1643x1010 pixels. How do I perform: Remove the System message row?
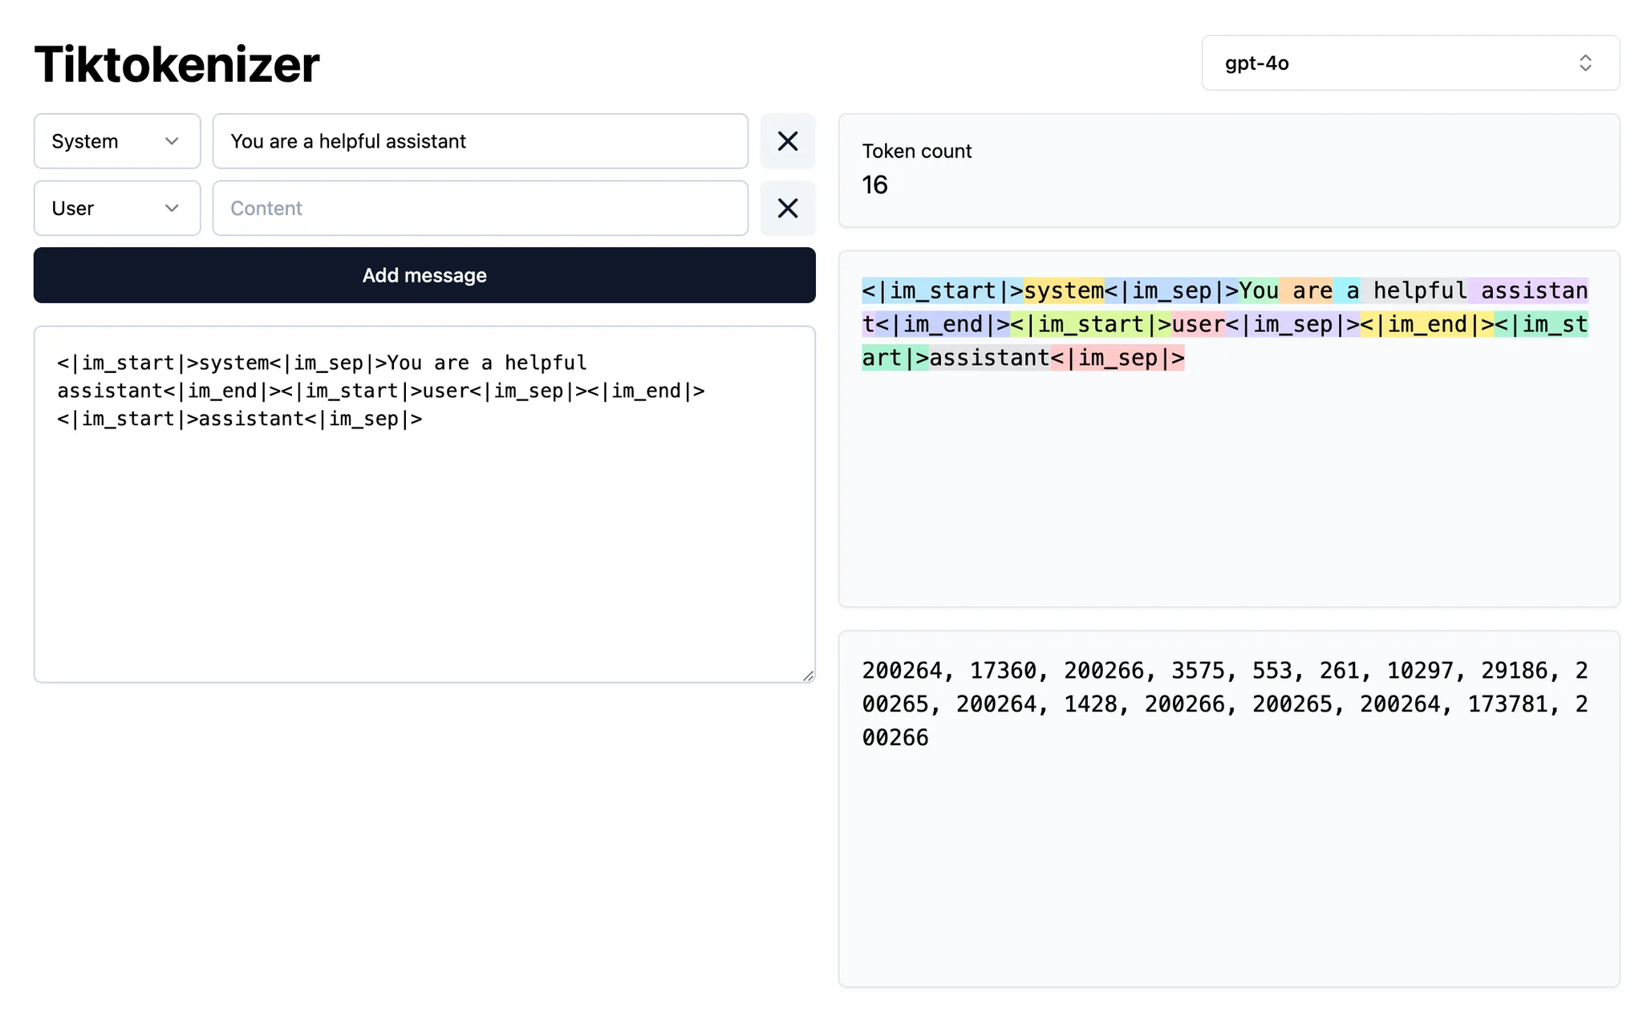(787, 141)
